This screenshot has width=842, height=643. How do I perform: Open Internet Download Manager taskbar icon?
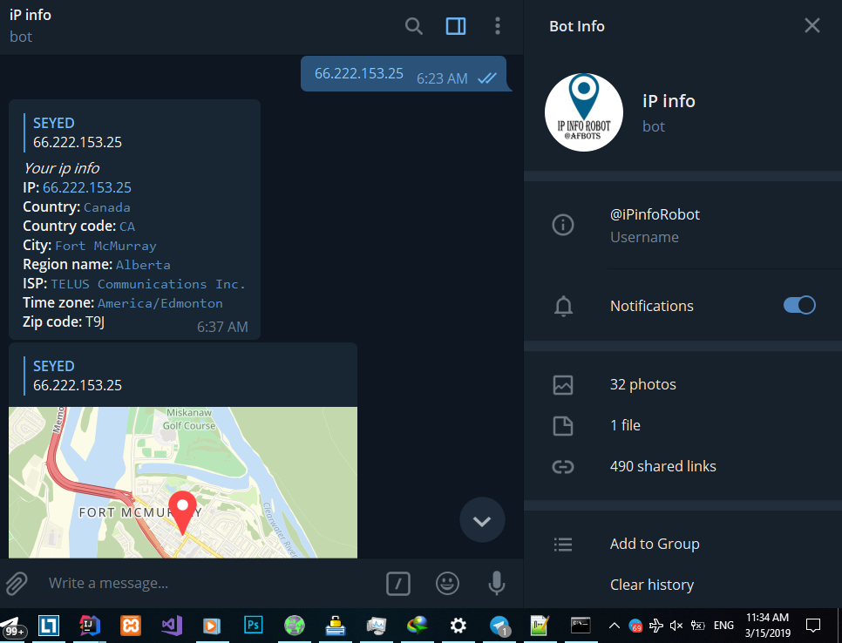click(418, 626)
